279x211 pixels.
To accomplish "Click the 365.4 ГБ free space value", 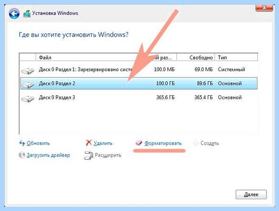I will pyautogui.click(x=204, y=98).
